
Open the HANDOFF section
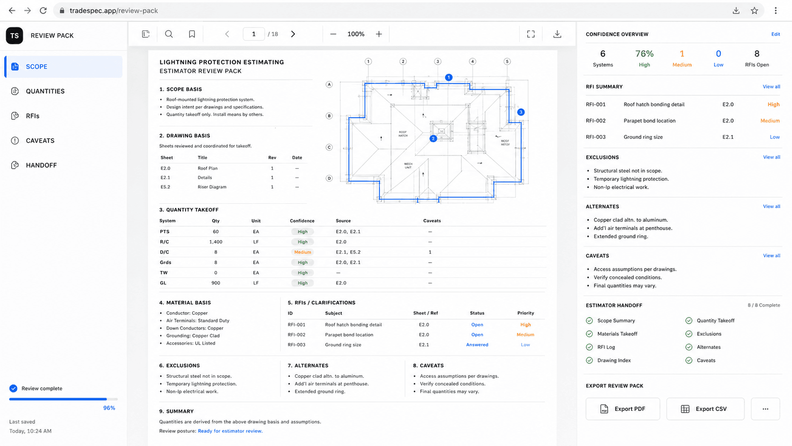coord(63,165)
